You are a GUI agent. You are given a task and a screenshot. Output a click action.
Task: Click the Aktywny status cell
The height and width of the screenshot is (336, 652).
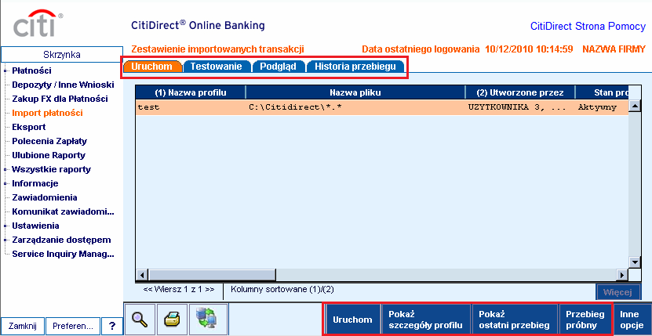pos(597,107)
